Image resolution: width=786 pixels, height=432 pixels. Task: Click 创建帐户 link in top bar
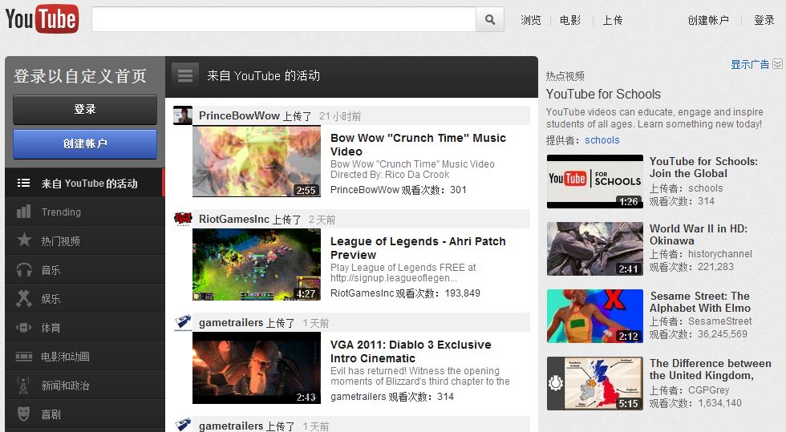point(707,20)
